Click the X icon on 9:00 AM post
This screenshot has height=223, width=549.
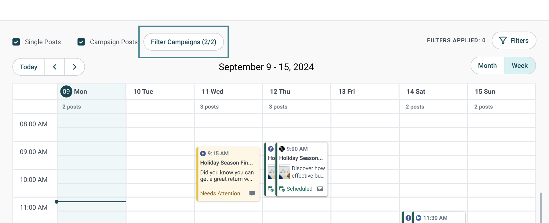(282, 149)
